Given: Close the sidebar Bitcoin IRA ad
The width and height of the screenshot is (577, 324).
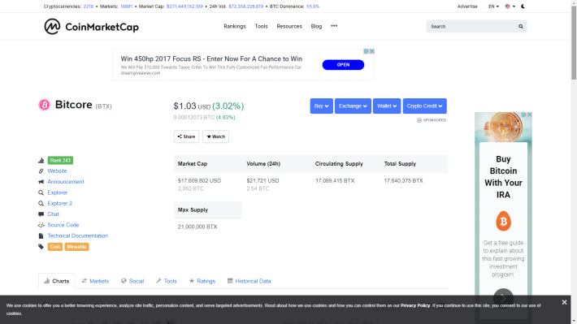Looking at the screenshot, I should [530, 114].
